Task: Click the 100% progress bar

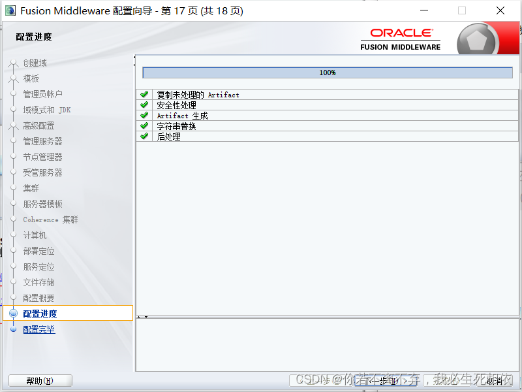Action: (328, 73)
